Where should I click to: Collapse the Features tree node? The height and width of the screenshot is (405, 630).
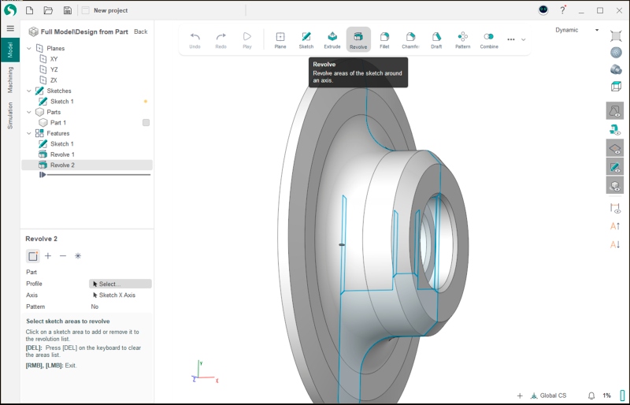click(29, 133)
